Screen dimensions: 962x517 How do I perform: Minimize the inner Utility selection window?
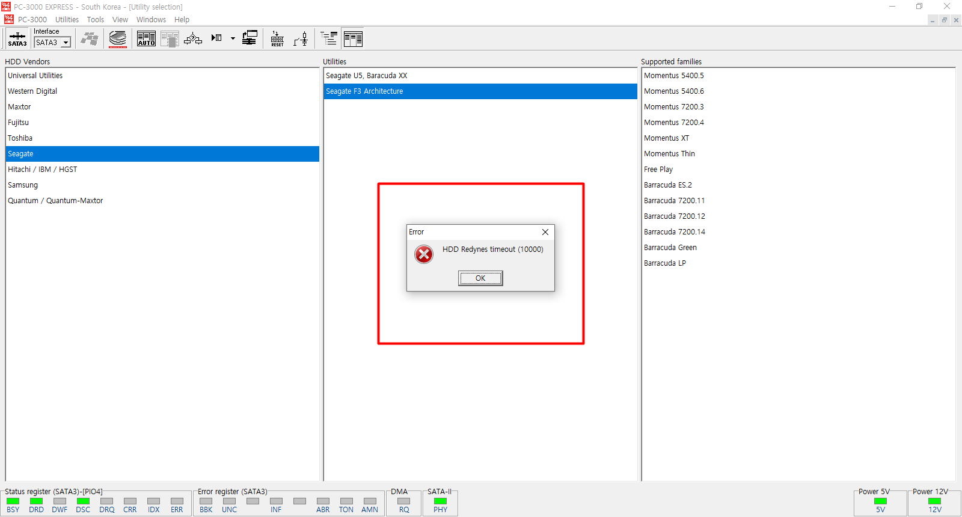(933, 20)
